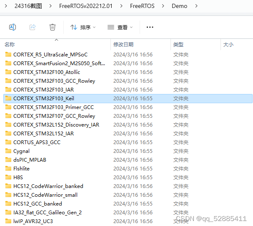
Task: Expand the chevron after Demo in breadcrumb
Action: click(196, 6)
